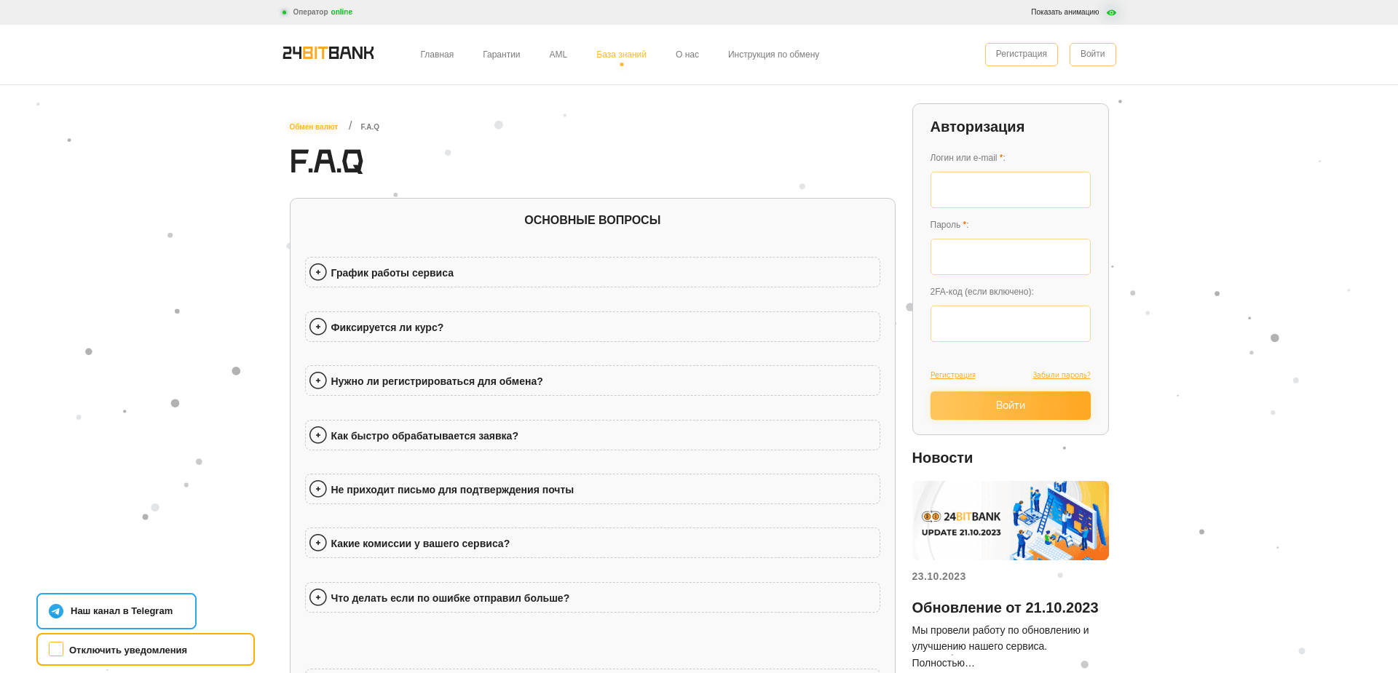Open the news image "UPDATE 21.10.2023"
The width and height of the screenshot is (1398, 673).
click(x=1010, y=520)
